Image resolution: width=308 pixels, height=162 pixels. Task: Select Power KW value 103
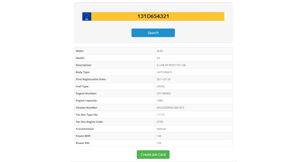tap(159, 143)
